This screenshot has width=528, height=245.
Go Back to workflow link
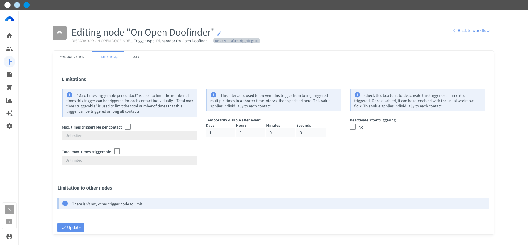pyautogui.click(x=471, y=31)
